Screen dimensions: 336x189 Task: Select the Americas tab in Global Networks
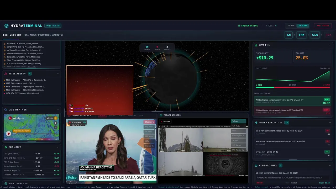[x=132, y=115]
